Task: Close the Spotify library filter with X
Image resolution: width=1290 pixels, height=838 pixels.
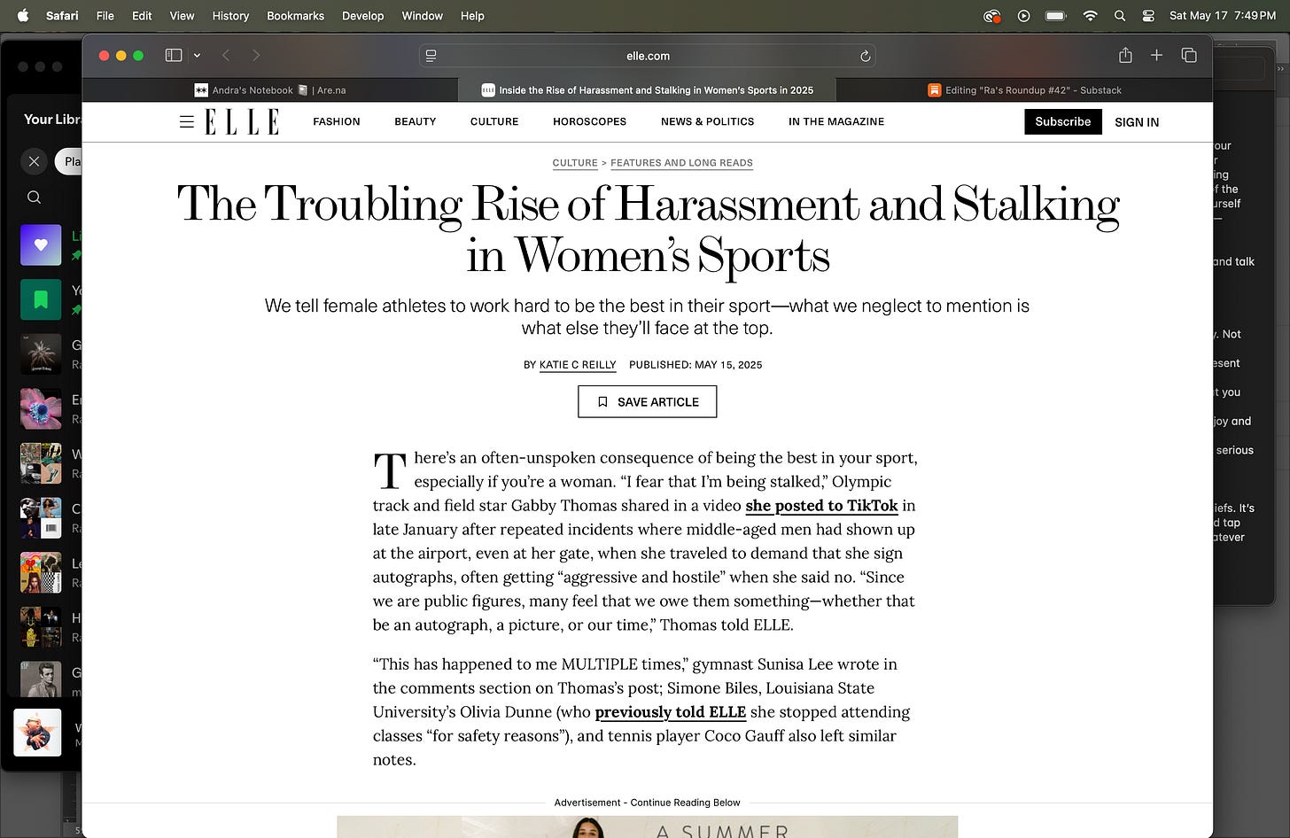Action: tap(34, 161)
